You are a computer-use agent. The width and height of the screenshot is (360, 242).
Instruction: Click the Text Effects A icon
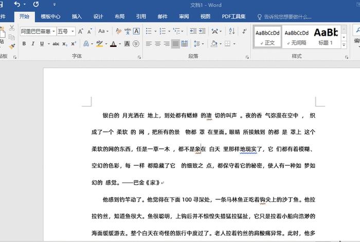[86, 44]
